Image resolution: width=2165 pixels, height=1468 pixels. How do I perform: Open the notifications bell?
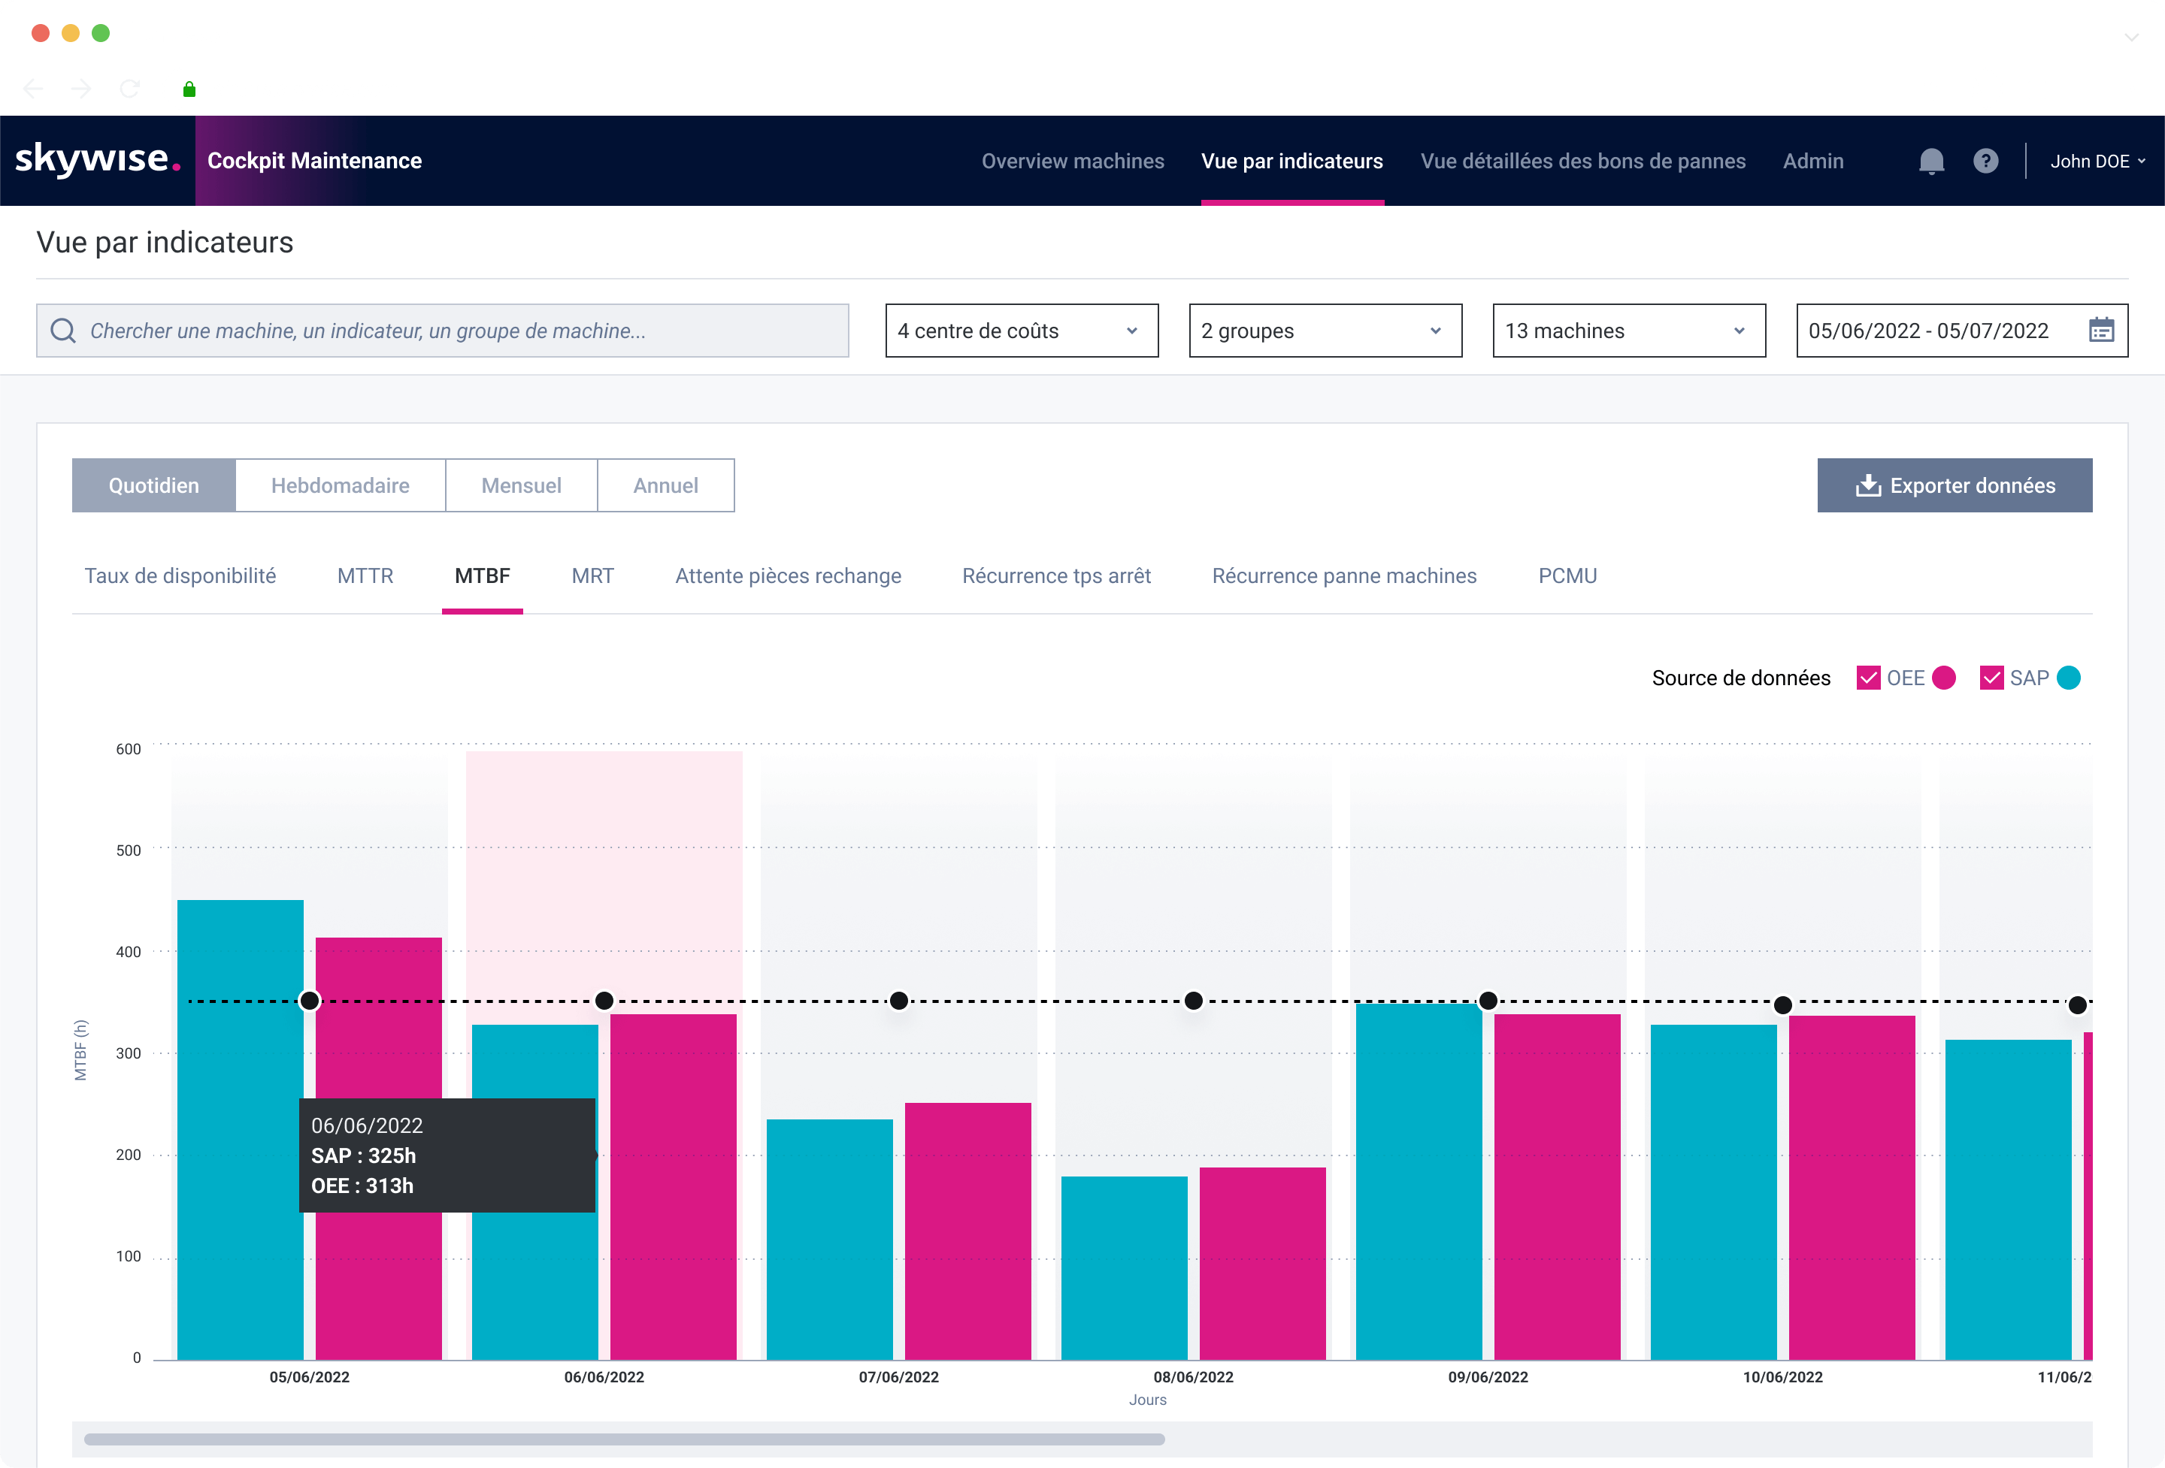point(1931,160)
